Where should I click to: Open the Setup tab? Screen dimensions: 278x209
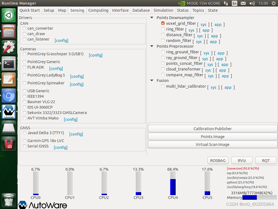[49, 10]
